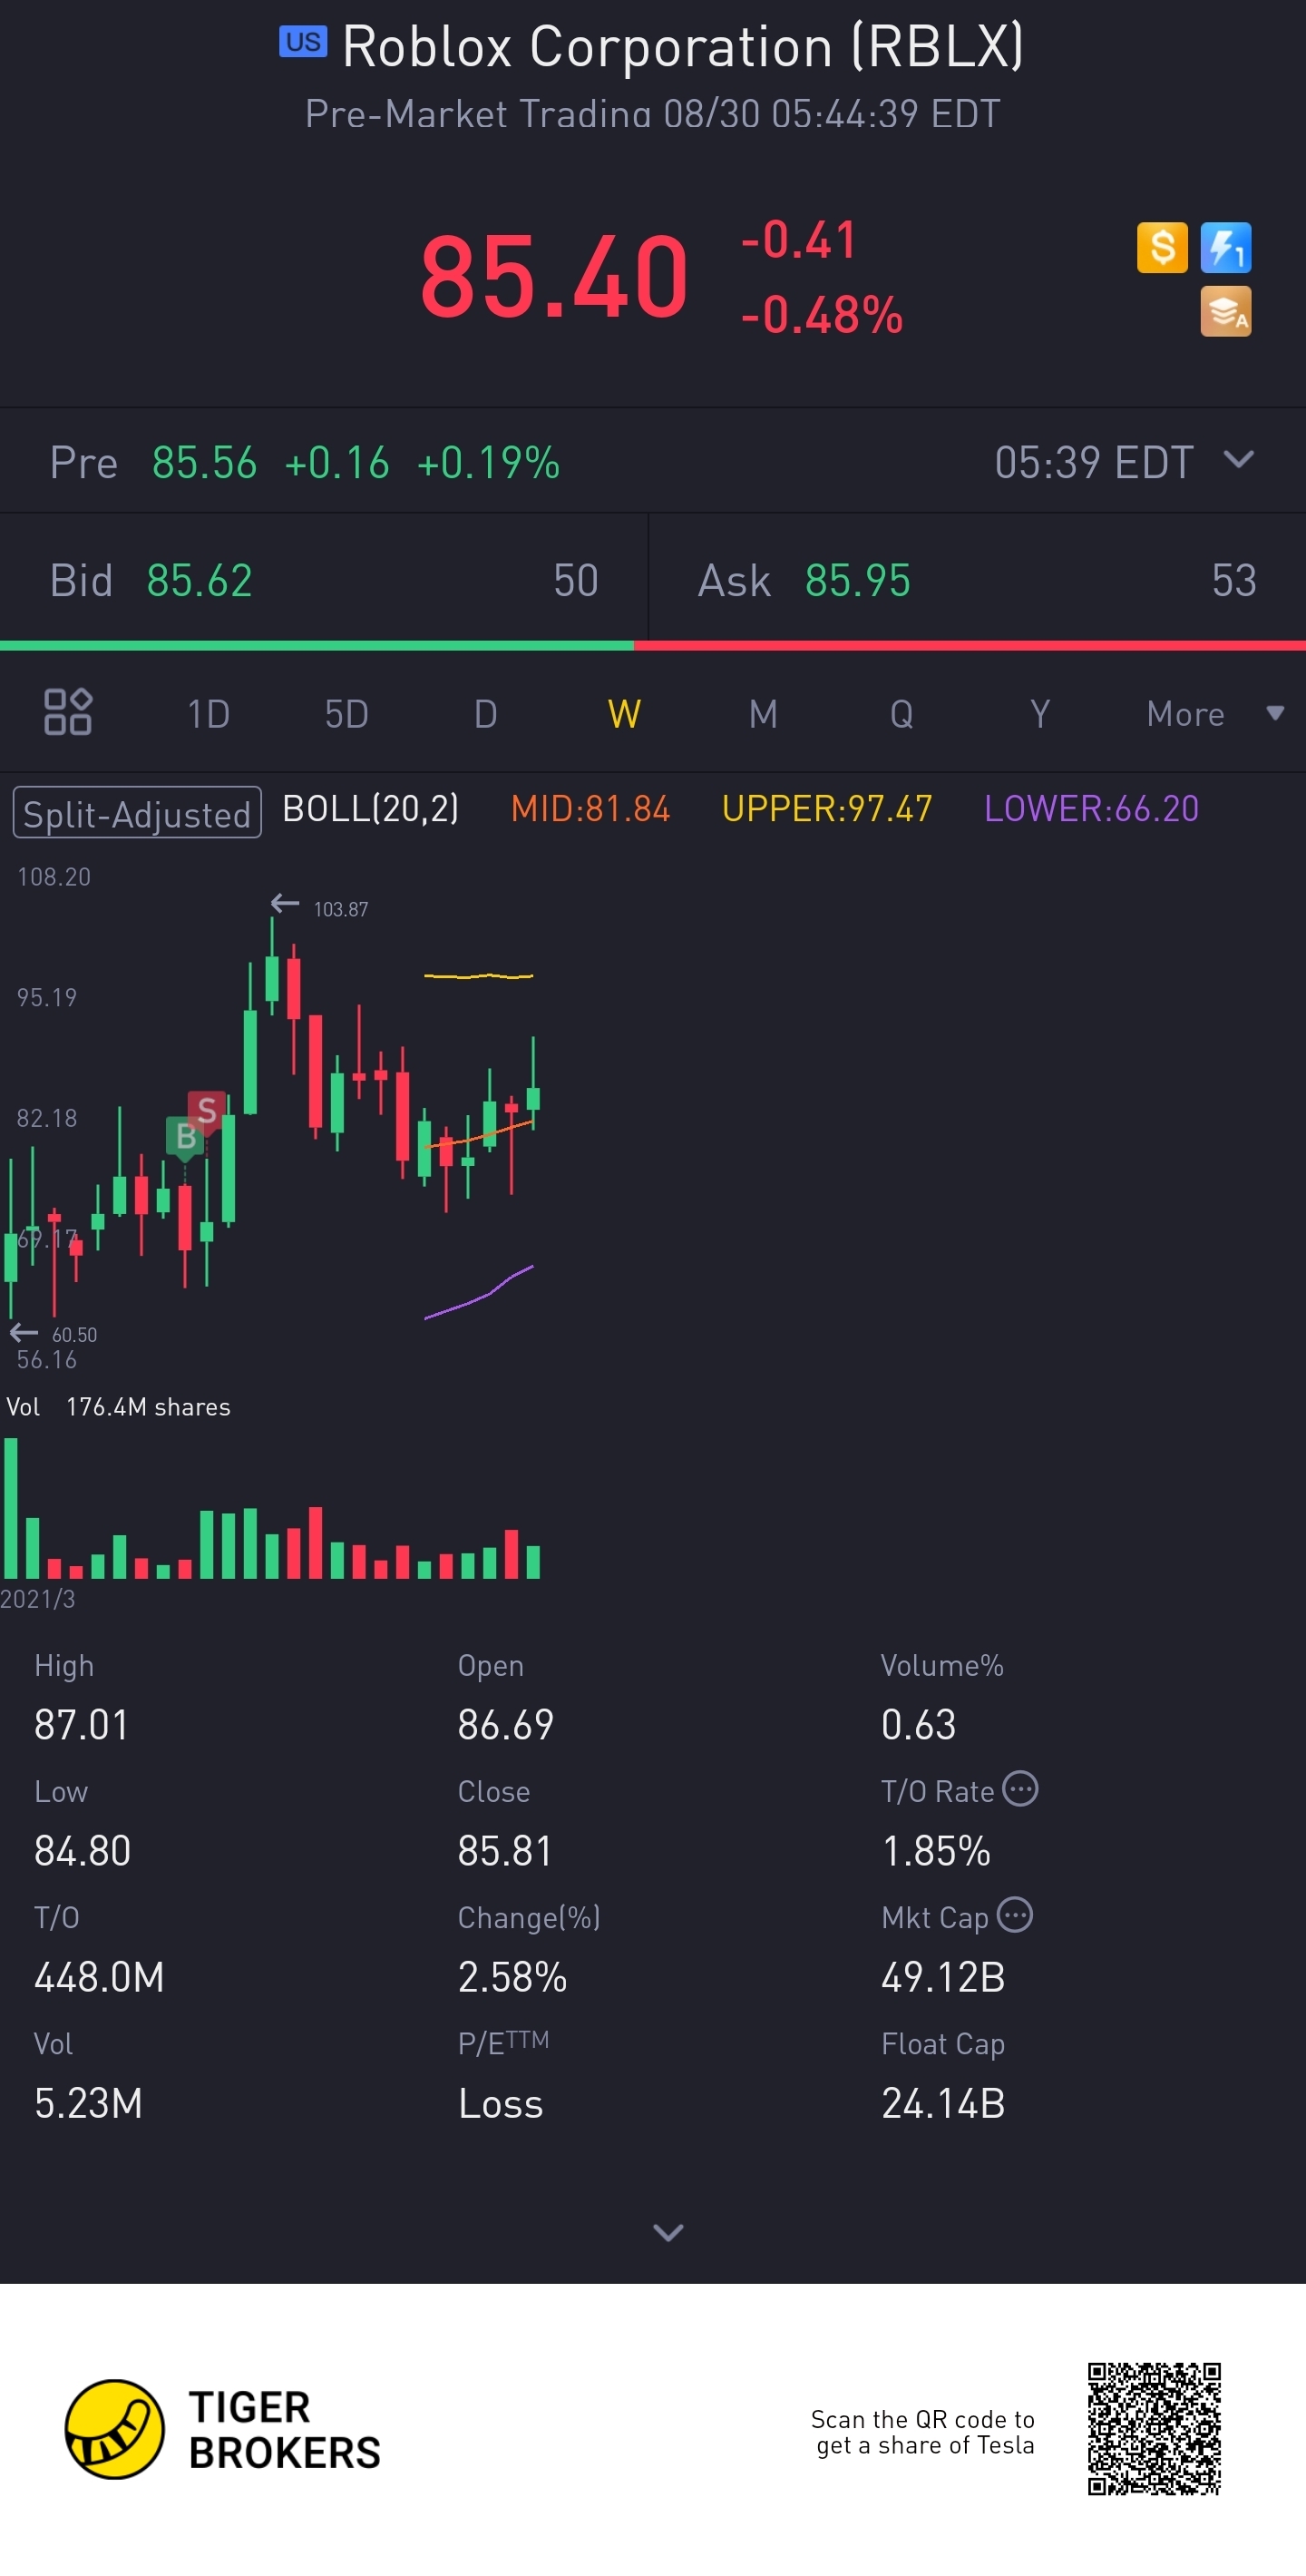Open T/O Rate info bubble
This screenshot has width=1306, height=2576.
pos(1020,1788)
